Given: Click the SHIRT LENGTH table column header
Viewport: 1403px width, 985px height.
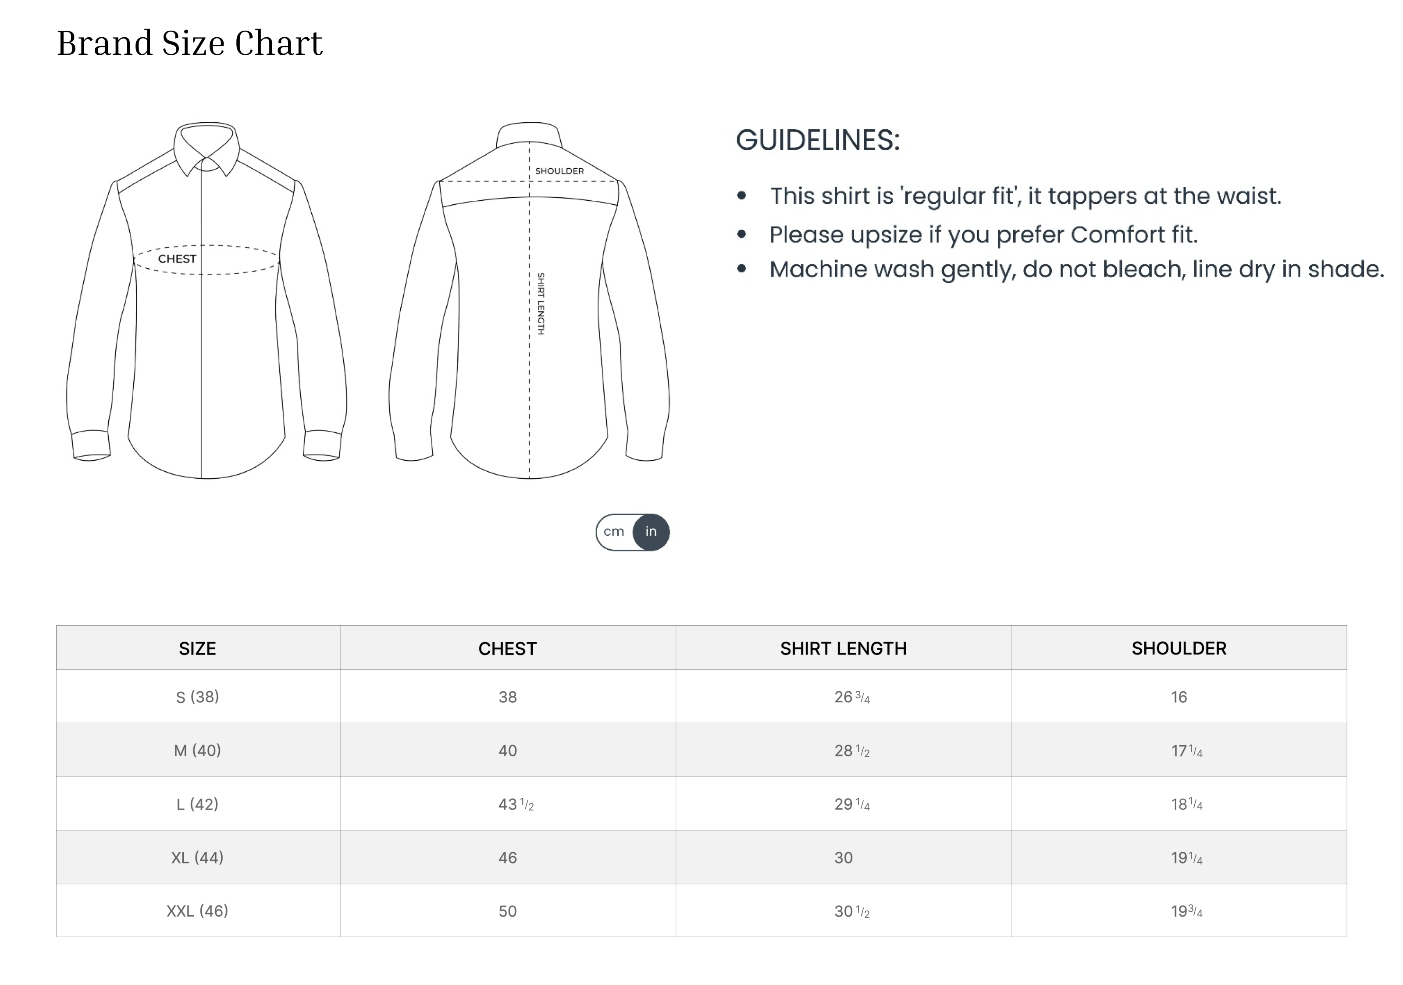Looking at the screenshot, I should coord(843,648).
